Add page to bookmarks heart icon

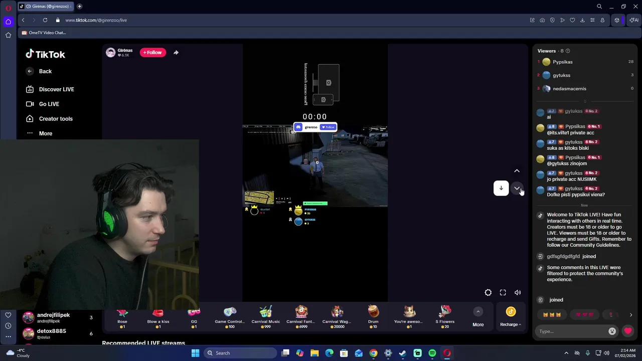tap(572, 20)
